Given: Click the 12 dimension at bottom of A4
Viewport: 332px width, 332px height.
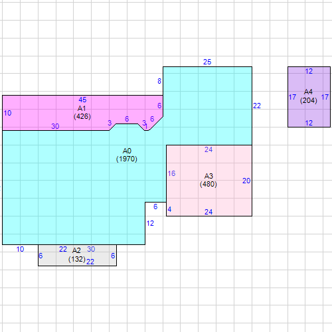Looking at the screenshot, I should click(309, 123).
